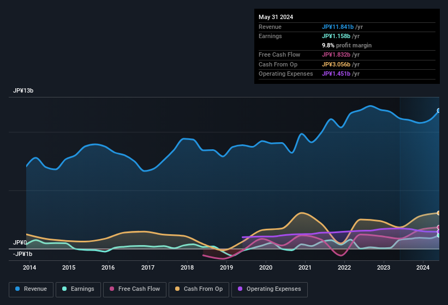This screenshot has width=448, height=305.
Task: Toggle the Operating Expenses legend button
Action: [270, 289]
